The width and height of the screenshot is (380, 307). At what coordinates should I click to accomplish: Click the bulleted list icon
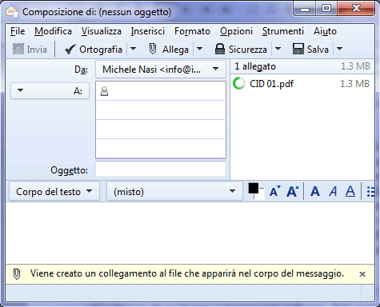(370, 191)
